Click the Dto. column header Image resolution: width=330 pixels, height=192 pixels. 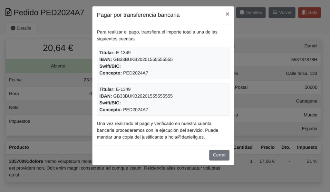(x=286, y=147)
